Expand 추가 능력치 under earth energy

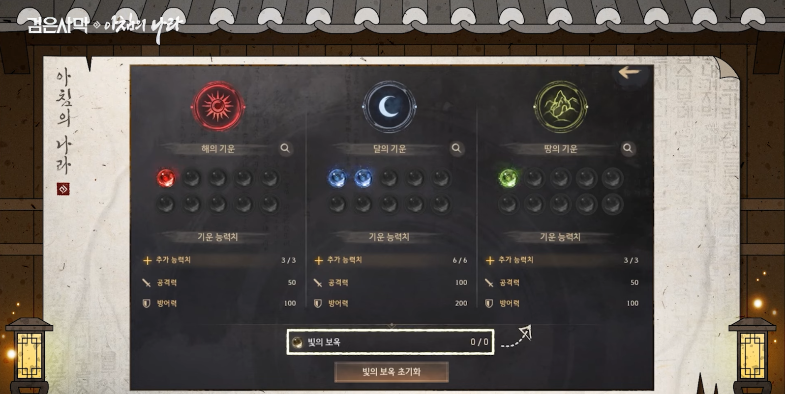[x=562, y=260]
